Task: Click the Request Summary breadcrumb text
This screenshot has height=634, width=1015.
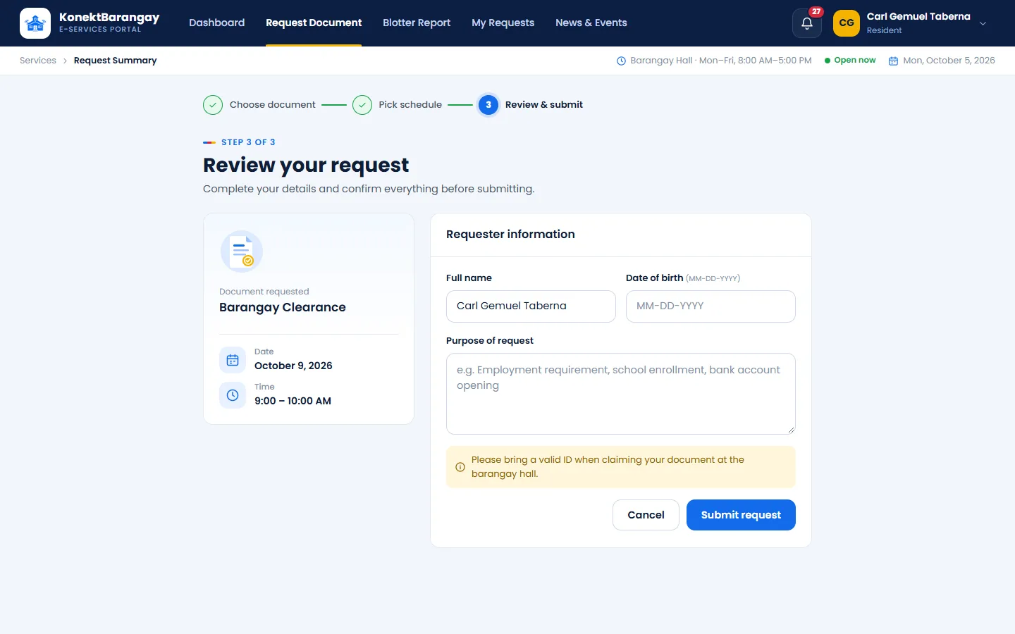Action: coord(116,61)
